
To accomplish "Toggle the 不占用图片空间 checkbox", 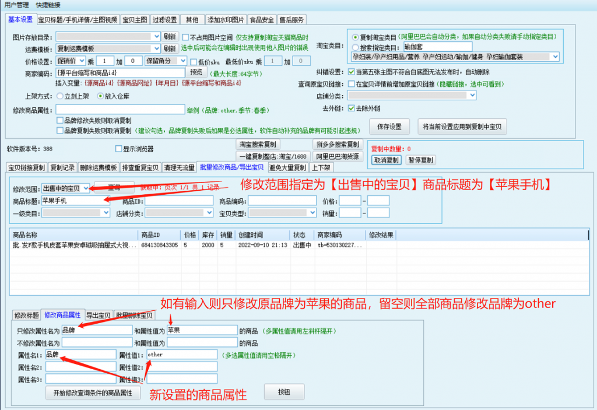I will point(185,37).
